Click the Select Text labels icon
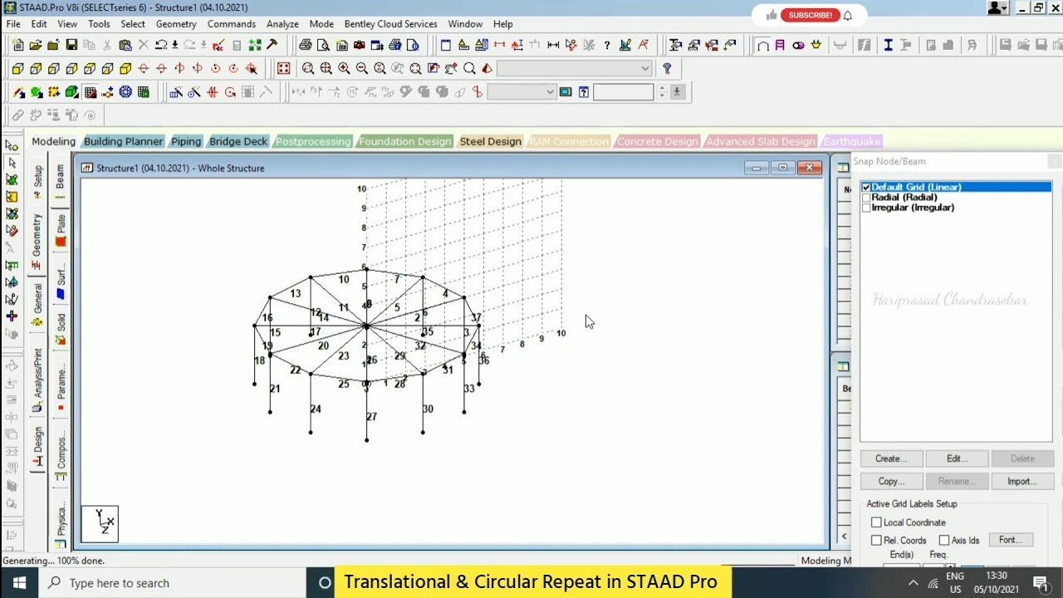The width and height of the screenshot is (1063, 598). click(12, 248)
